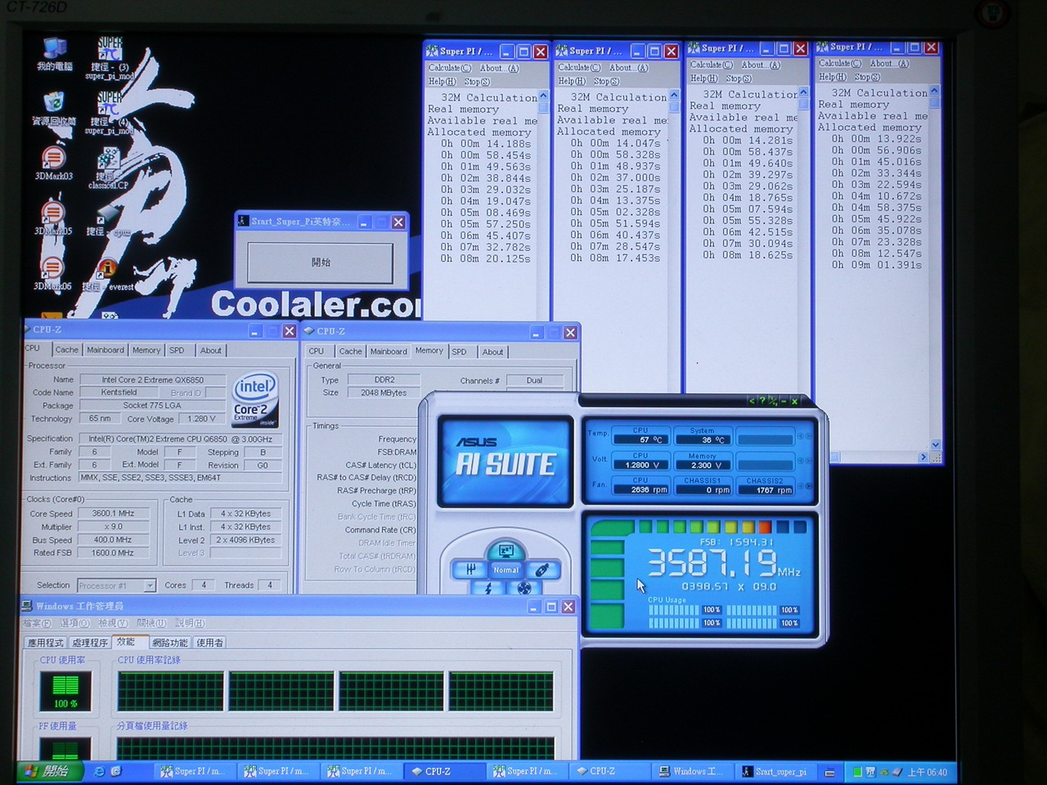Open the classical.CP desktop shortcut
This screenshot has height=785, width=1047.
point(108,169)
